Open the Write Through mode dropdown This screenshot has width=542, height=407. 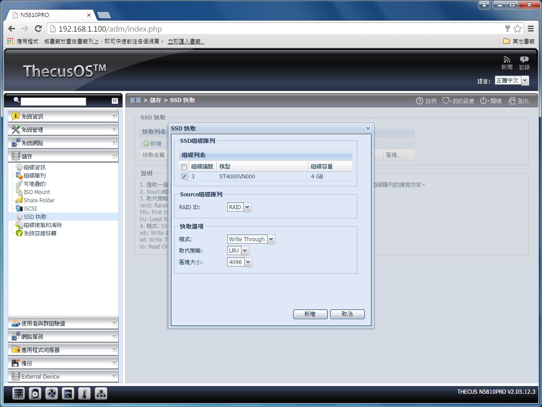point(271,239)
